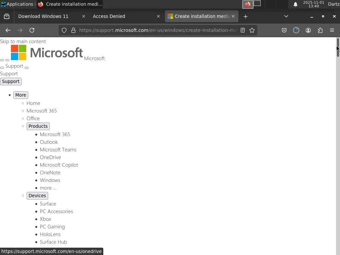
Task: Open the Firefox View icon left of tabs
Action: pyautogui.click(x=7, y=17)
